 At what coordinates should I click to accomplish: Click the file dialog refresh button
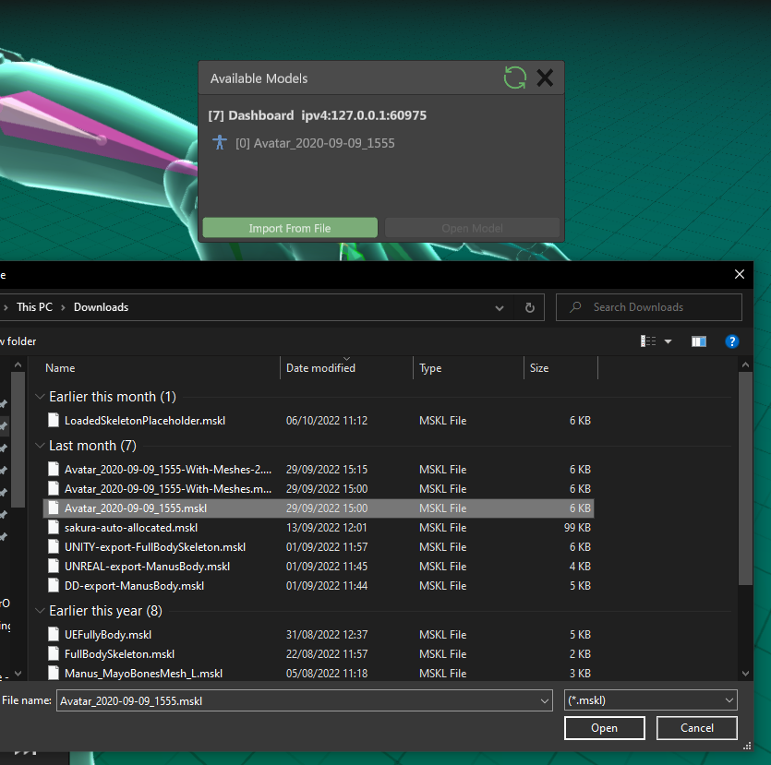[x=529, y=307]
